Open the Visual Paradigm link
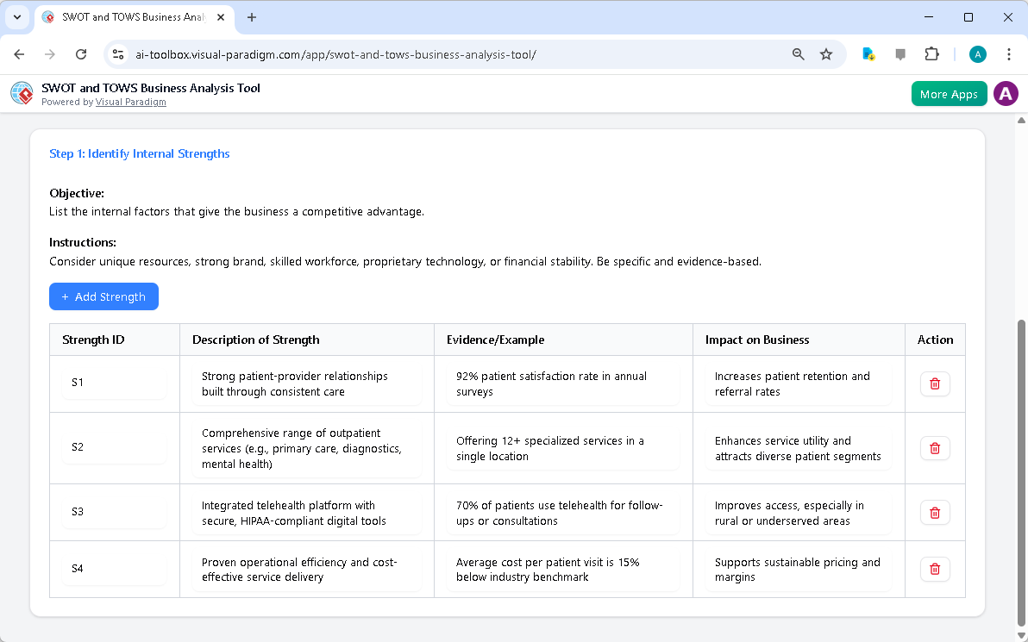Screen dimensions: 1028x642 pyautogui.click(x=130, y=102)
